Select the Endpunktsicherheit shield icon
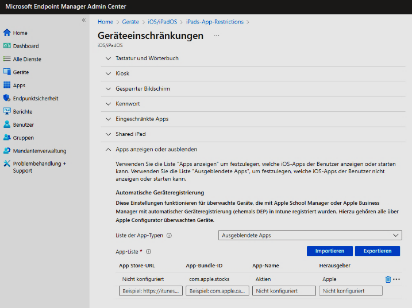Image resolution: width=412 pixels, height=308 pixels. [7, 99]
